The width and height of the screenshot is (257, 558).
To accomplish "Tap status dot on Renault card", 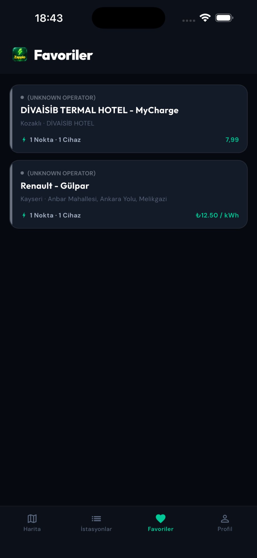I will 22,173.
